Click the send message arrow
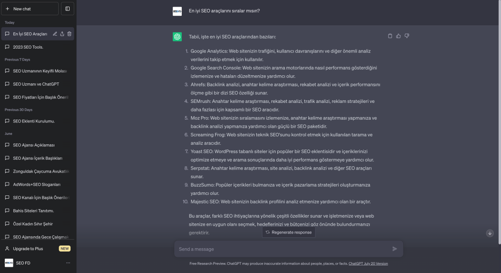 pyautogui.click(x=395, y=249)
